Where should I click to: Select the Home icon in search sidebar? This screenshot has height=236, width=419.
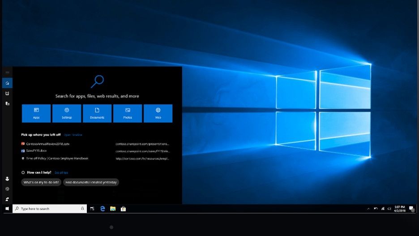pos(7,83)
